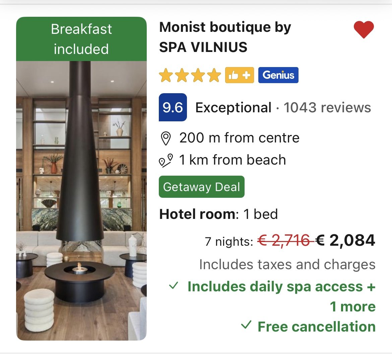Screen dimensions: 392x355
Task: Click the four gold star rating
Action: tap(190, 75)
